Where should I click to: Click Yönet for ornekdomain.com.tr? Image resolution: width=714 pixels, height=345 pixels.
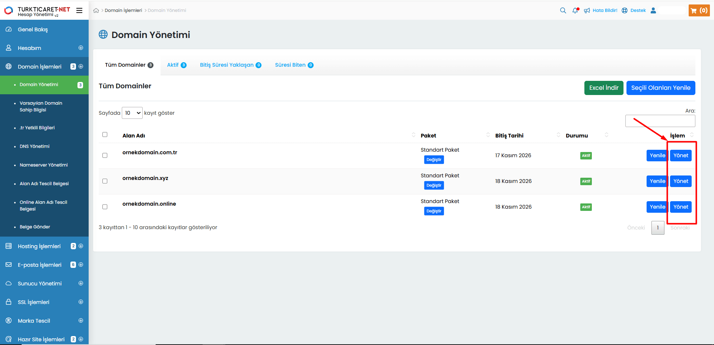[x=680, y=155]
